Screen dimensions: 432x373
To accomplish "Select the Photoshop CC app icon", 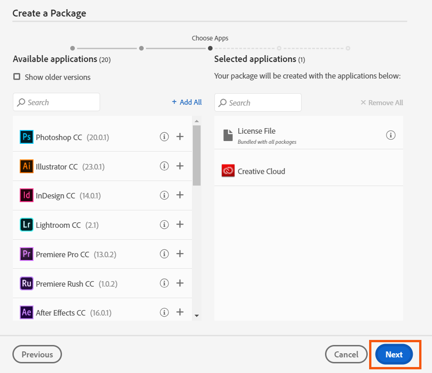I will 26,136.
